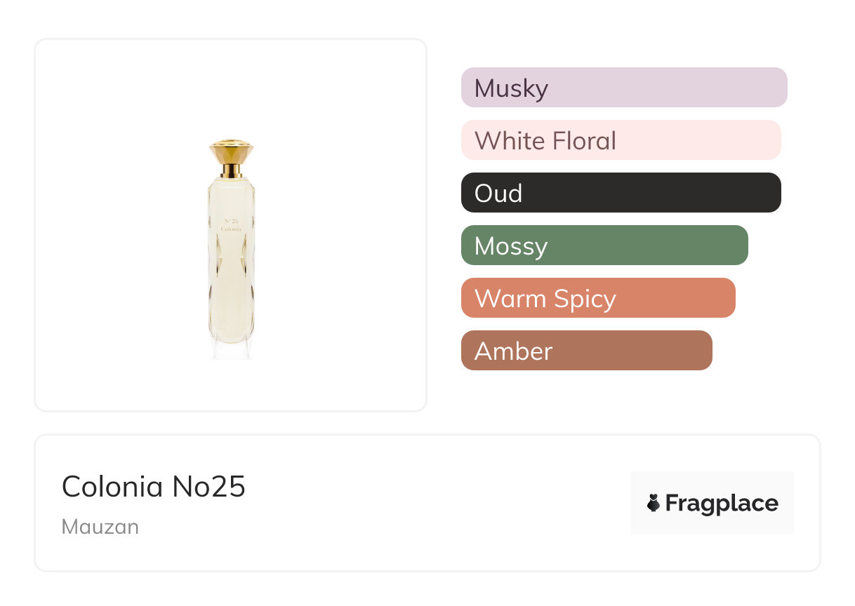
Task: Click the word 'Floral' in the pink bar
Action: [x=583, y=141]
